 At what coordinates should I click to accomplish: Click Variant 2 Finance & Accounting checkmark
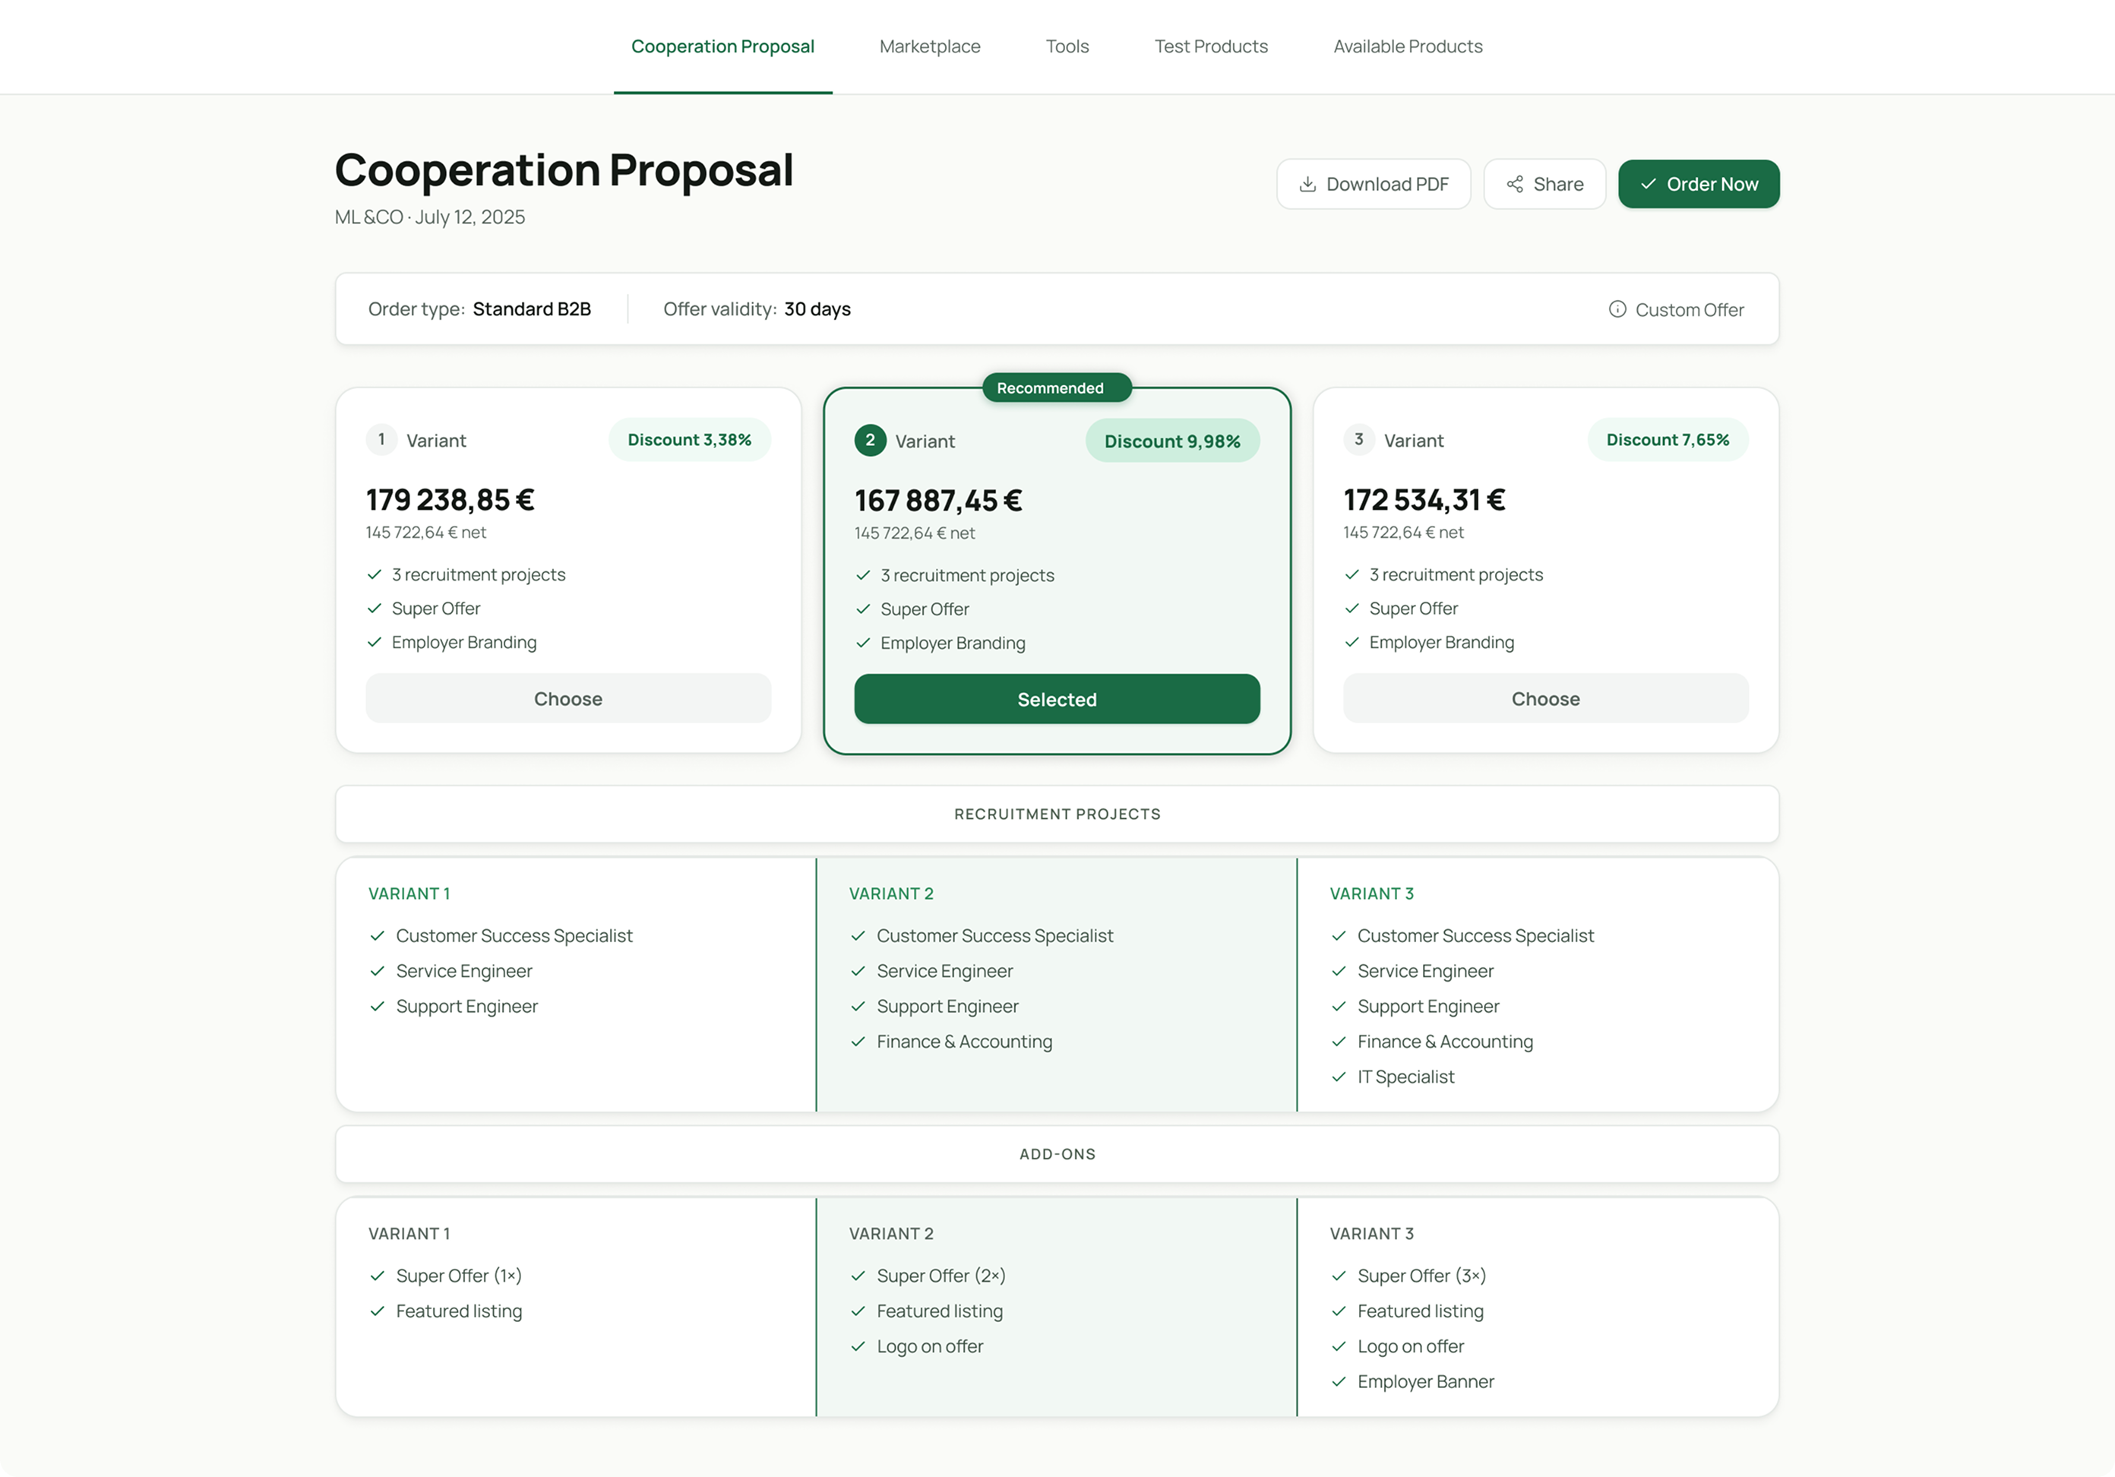(858, 1041)
